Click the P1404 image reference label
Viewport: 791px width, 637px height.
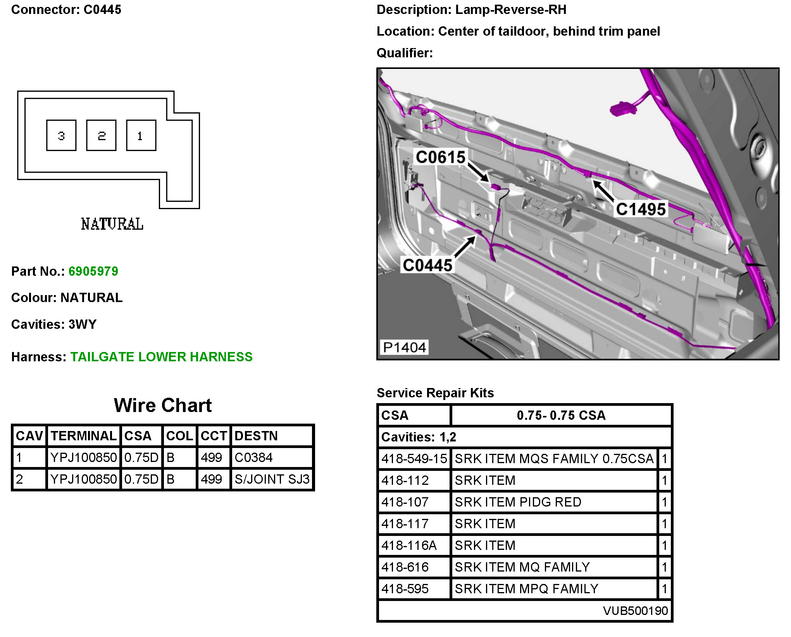[405, 347]
